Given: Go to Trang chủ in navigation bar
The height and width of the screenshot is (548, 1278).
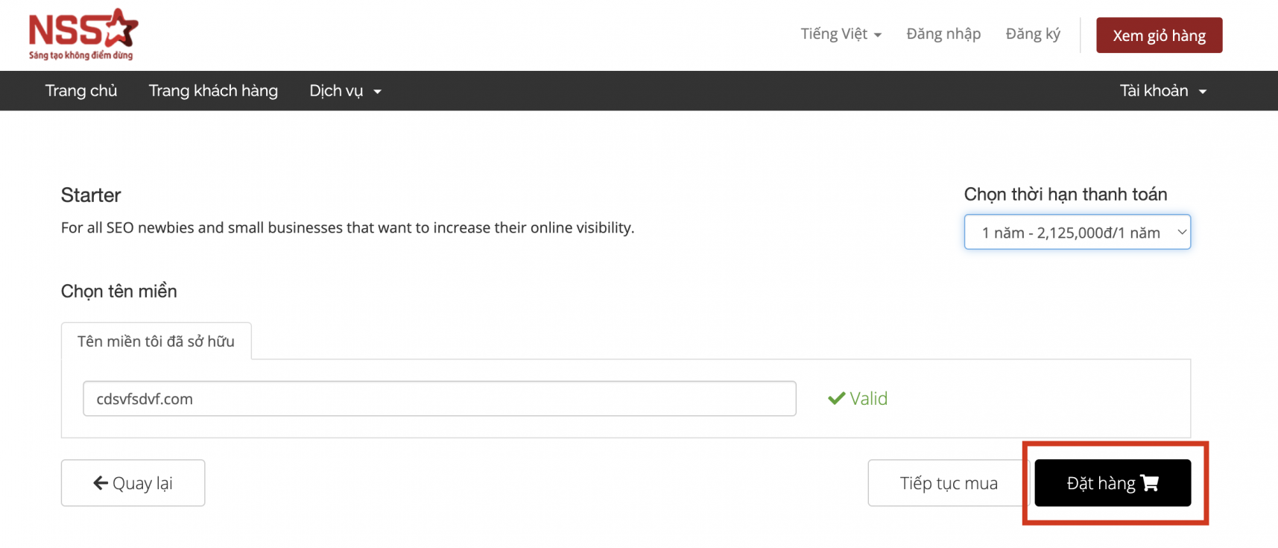Looking at the screenshot, I should tap(81, 91).
